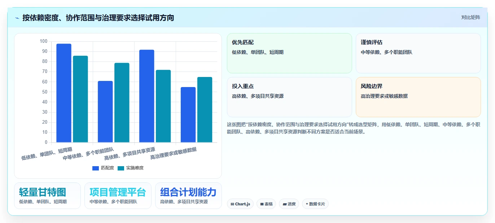495x223 pixels.
Task: Select the 实施难度 bar for 高依赖、多项目共享资源
Action: [163, 106]
